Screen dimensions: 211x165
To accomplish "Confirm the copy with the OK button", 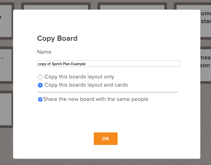I will point(106,139).
